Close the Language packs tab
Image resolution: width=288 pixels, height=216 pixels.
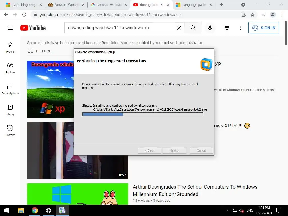211,5
